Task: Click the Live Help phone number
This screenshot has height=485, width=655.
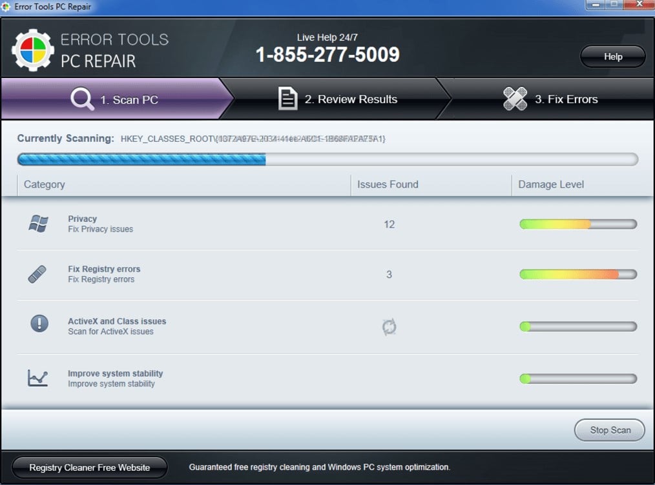Action: click(327, 55)
